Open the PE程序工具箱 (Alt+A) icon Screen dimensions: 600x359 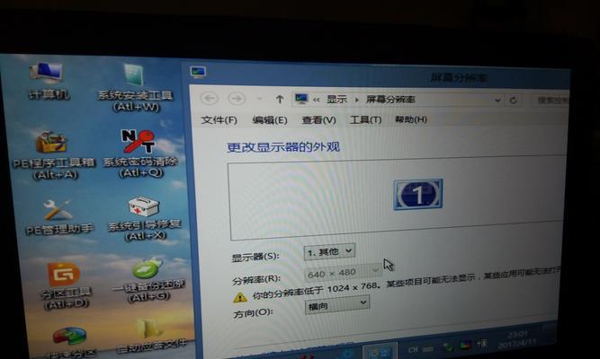point(54,154)
